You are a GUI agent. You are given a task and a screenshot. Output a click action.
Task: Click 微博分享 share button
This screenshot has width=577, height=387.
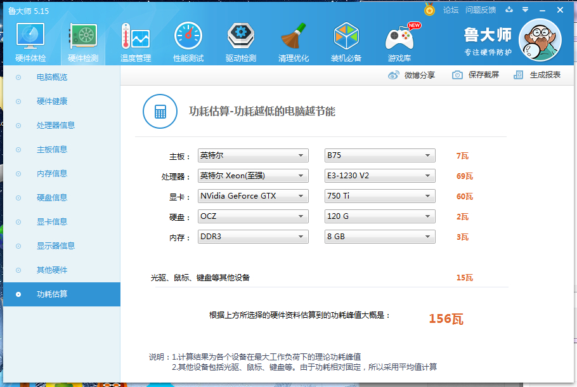point(412,75)
